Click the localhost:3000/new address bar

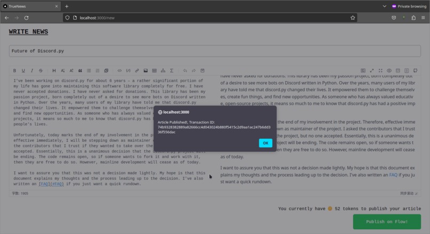pos(211,18)
